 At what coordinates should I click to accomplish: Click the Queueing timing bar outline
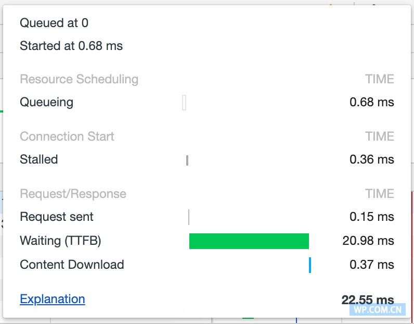[184, 103]
